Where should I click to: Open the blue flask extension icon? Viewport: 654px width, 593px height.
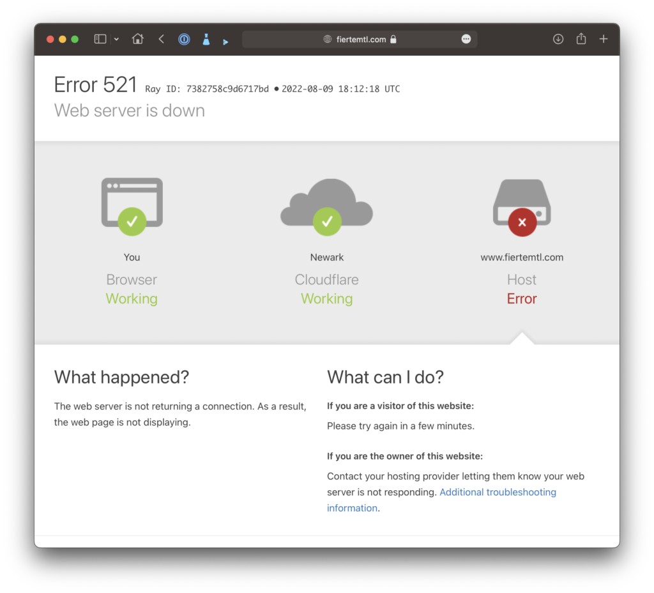coord(206,39)
